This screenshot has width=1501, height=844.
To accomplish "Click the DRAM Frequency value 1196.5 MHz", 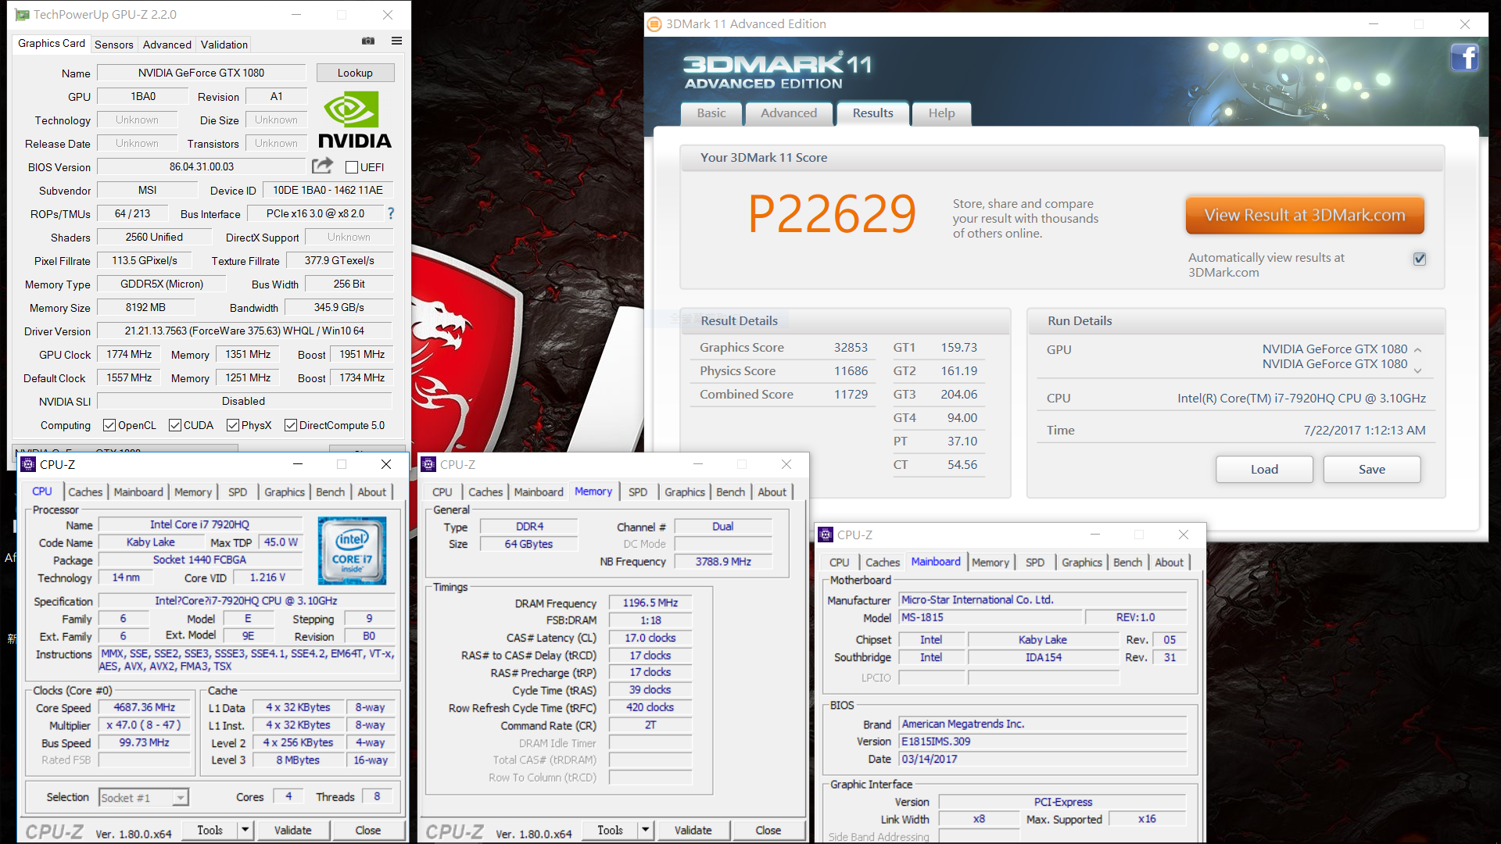I will click(x=650, y=603).
